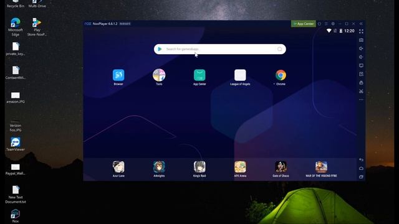Viewport: 399px width, 224px height.
Task: Select the Multi-Drive desktop shortcut
Action: 37,4
